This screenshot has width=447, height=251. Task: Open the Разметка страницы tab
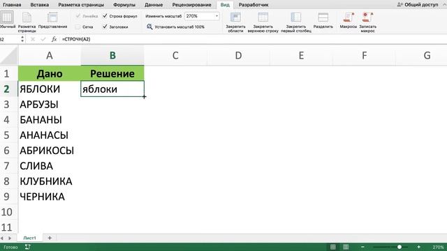pyautogui.click(x=81, y=5)
